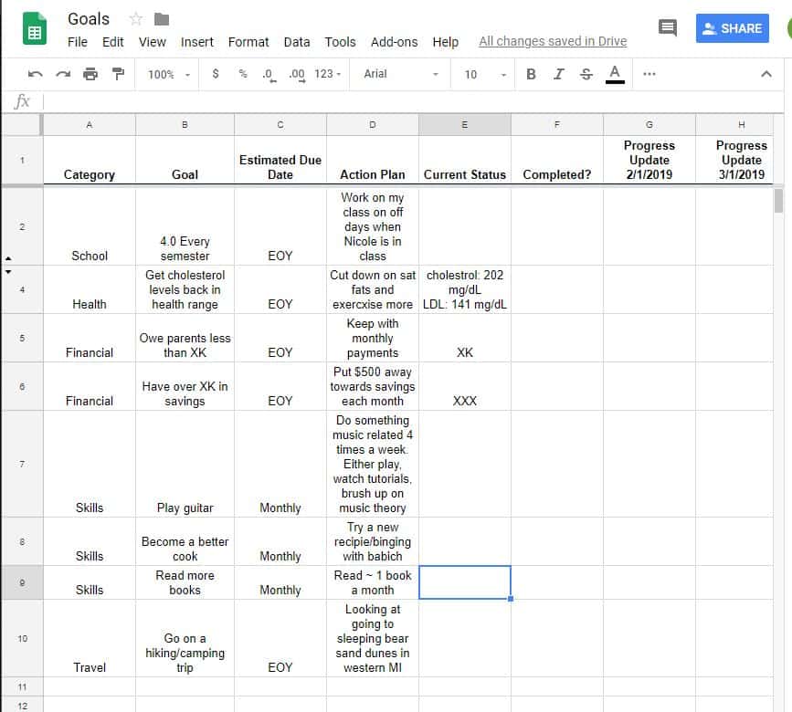The image size is (792, 712).
Task: Open the 100% zoom dropdown
Action: (169, 75)
